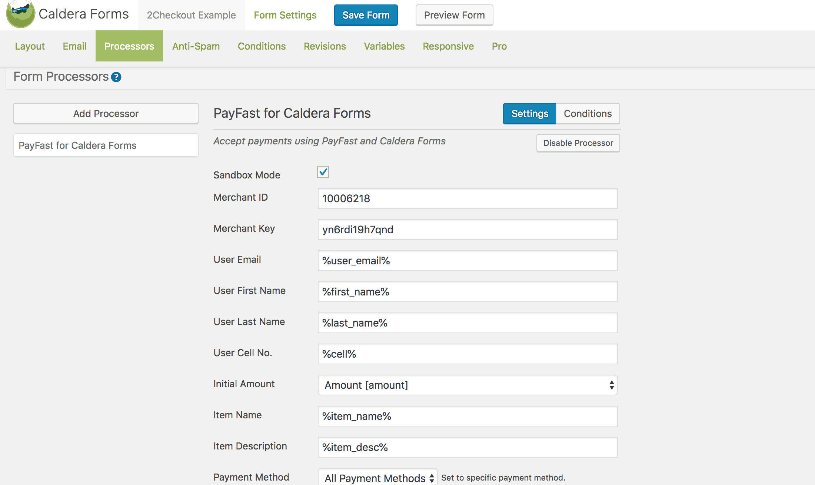Click the Caldera Forms title text
Viewport: 815px width, 485px height.
click(x=84, y=14)
